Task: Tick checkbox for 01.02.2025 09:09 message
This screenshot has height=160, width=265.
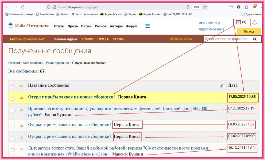Action: pyautogui.click(x=13, y=138)
